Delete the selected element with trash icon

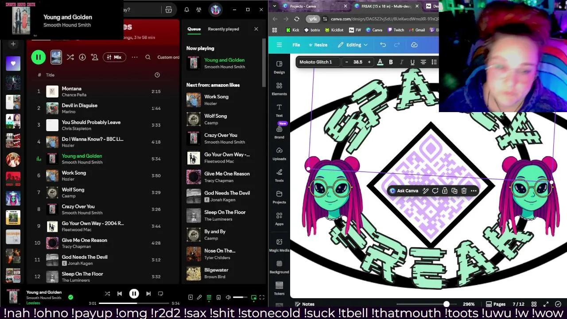coord(464,191)
